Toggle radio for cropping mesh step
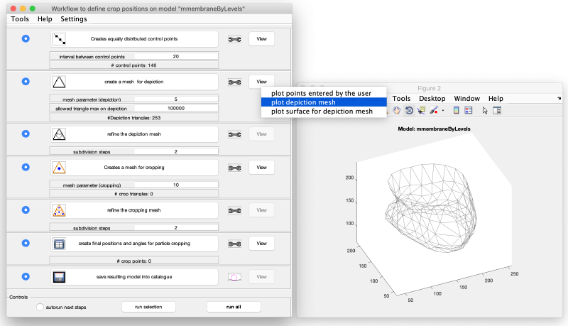The image size is (568, 326). click(26, 167)
